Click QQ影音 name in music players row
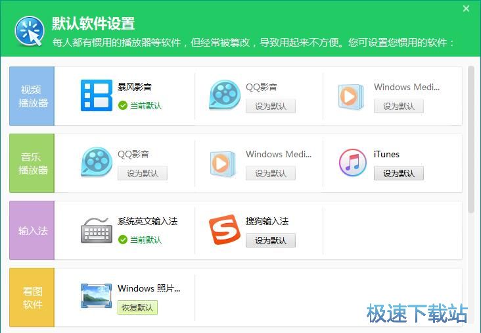 pos(133,154)
